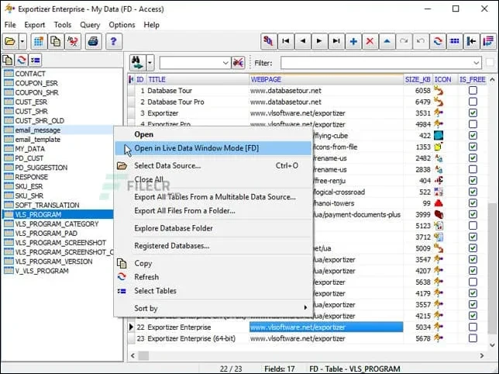The width and height of the screenshot is (499, 374).
Task: Click the rightmost sort rows toolbar icon
Action: coord(488,41)
